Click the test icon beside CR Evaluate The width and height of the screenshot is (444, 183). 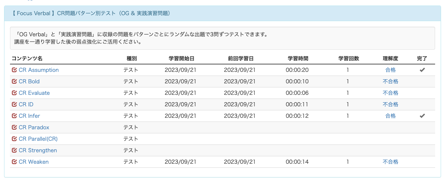click(x=14, y=93)
